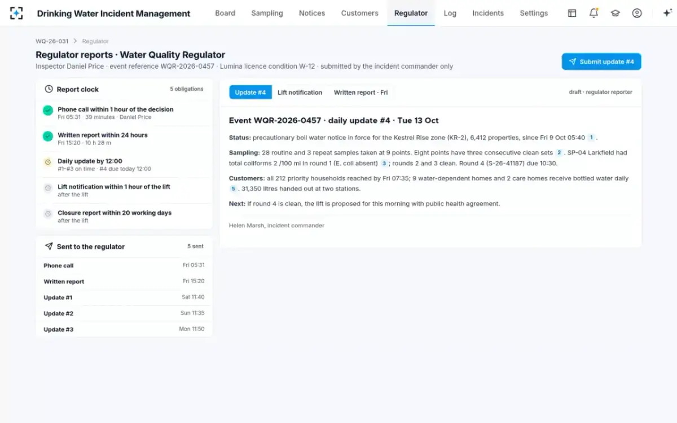677x423 pixels.
Task: Click the clock icon beside Daily update by 12:00
Action: tap(48, 162)
